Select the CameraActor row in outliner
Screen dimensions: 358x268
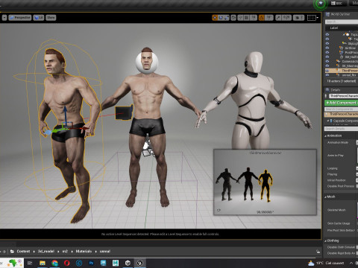tap(350, 61)
